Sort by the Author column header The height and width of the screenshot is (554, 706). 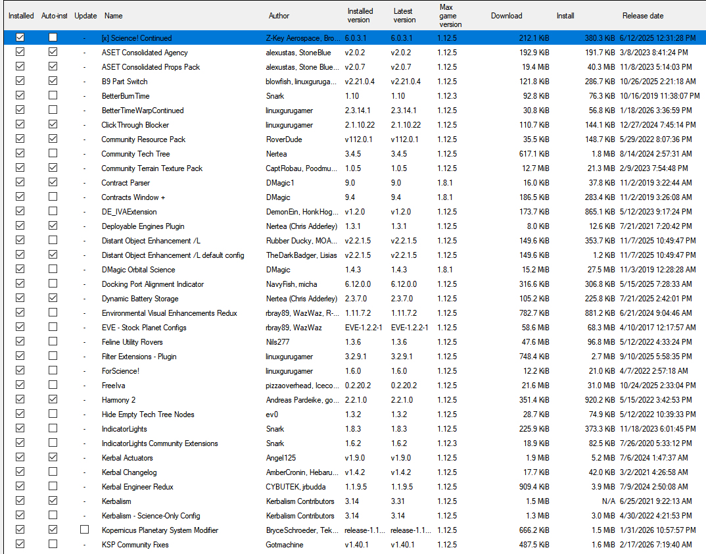coord(279,16)
